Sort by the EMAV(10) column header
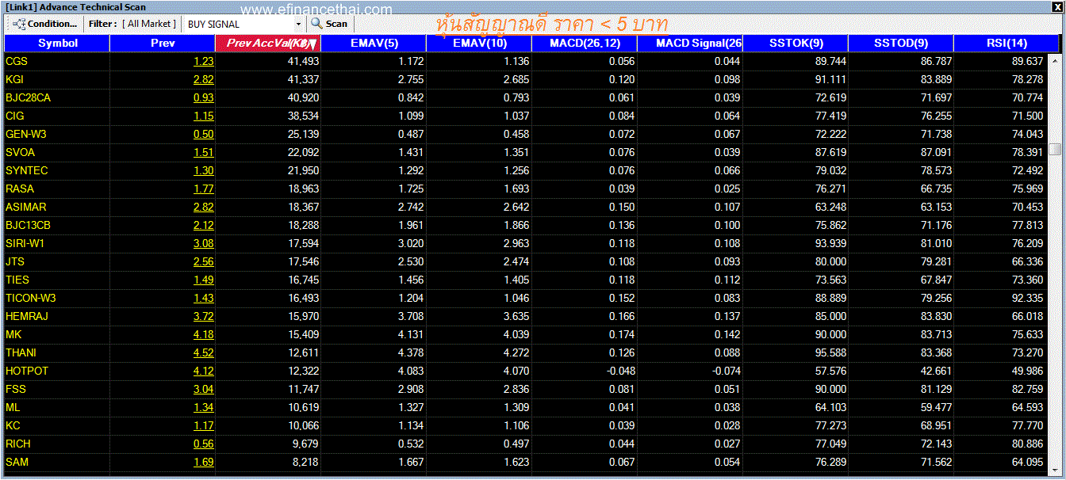The width and height of the screenshot is (1066, 480). click(479, 43)
